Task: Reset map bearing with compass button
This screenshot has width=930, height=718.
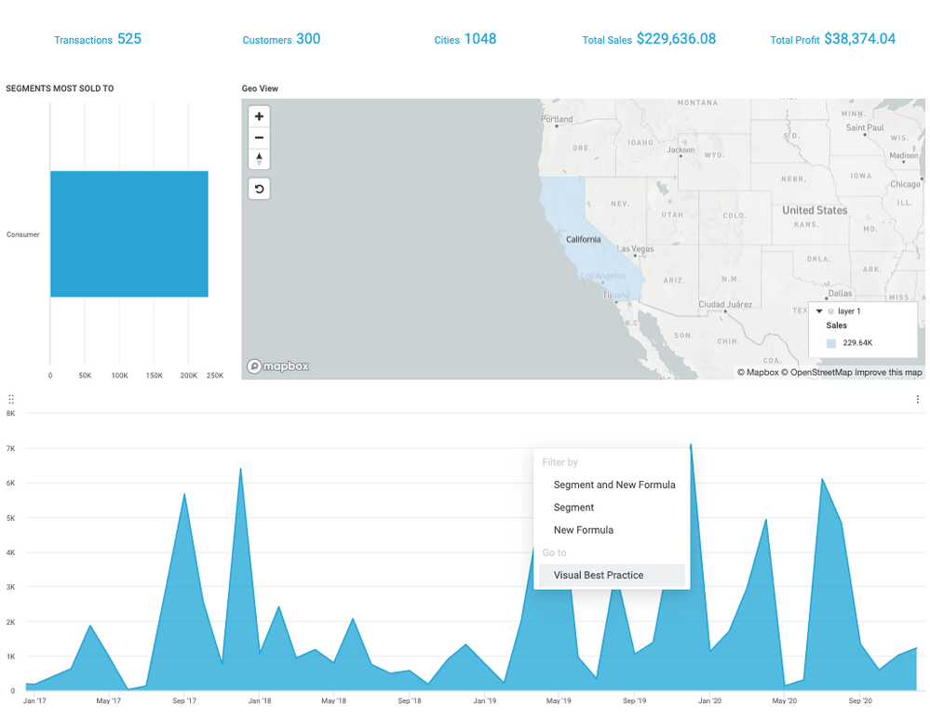Action: point(259,159)
